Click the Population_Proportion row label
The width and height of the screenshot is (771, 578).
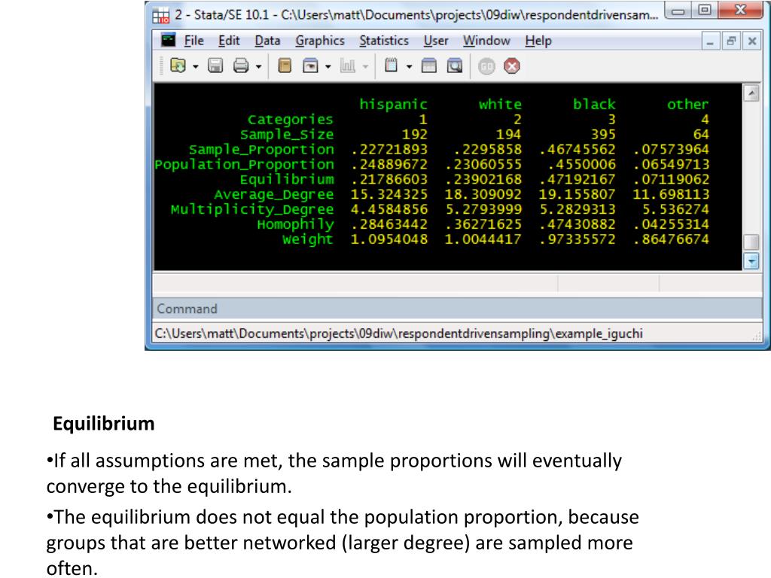245,164
